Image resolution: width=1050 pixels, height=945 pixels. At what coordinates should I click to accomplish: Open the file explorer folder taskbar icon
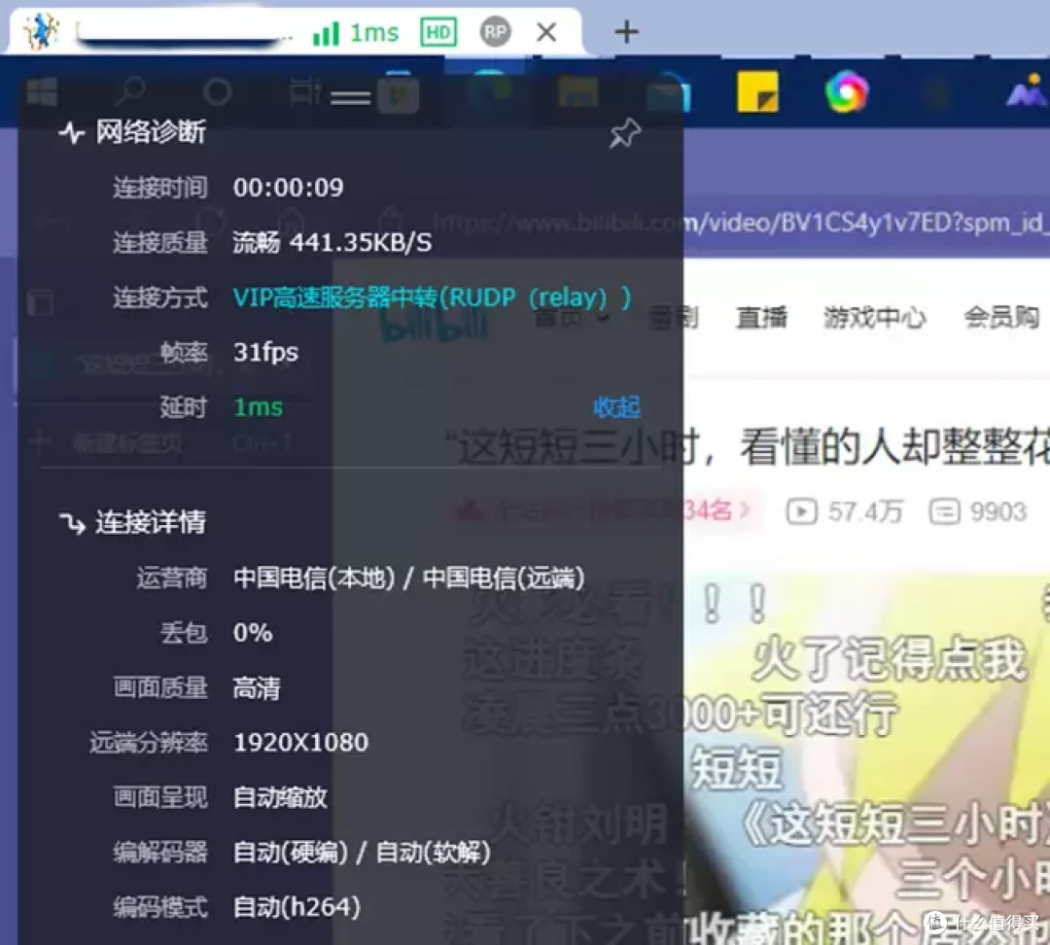coord(577,92)
